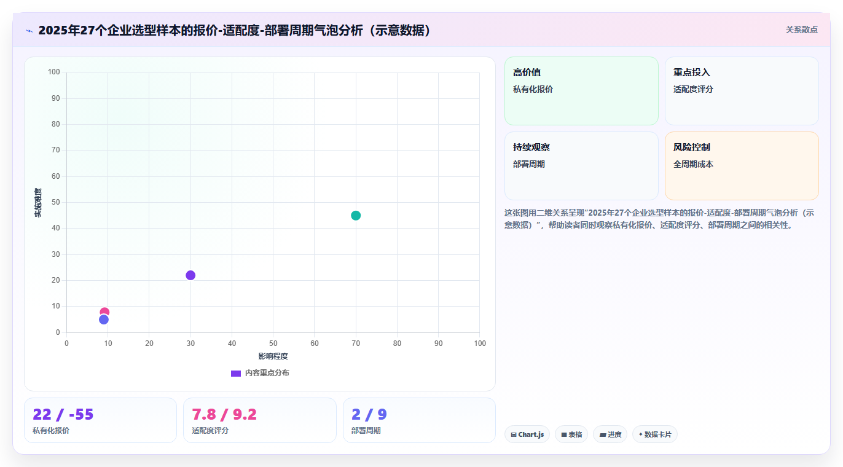Click the 适配度评分 text in 重点投入 card
The image size is (843, 467).
point(693,90)
